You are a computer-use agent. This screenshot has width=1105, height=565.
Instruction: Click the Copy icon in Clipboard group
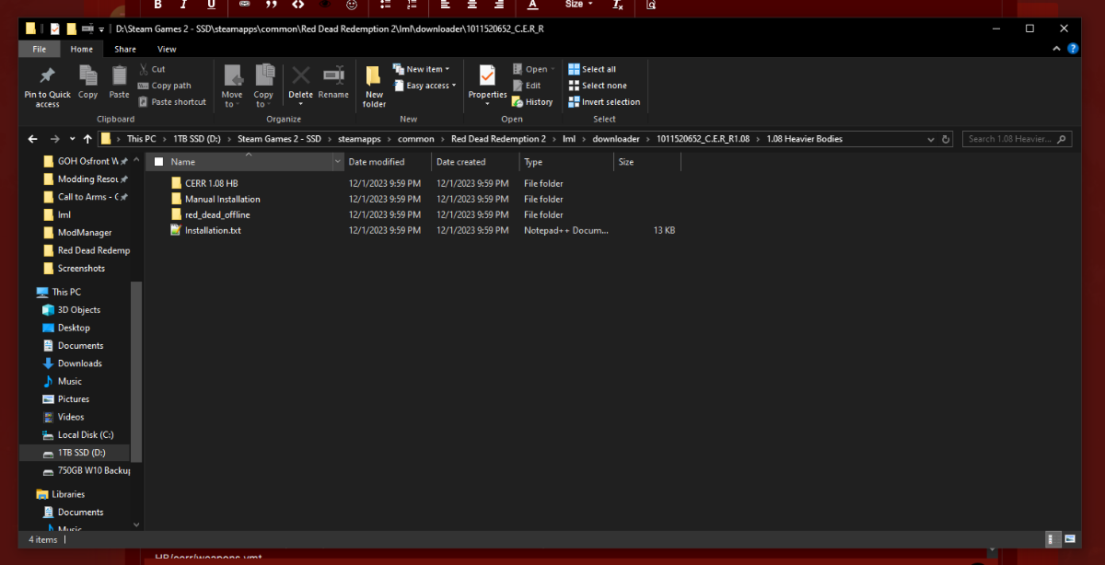87,79
